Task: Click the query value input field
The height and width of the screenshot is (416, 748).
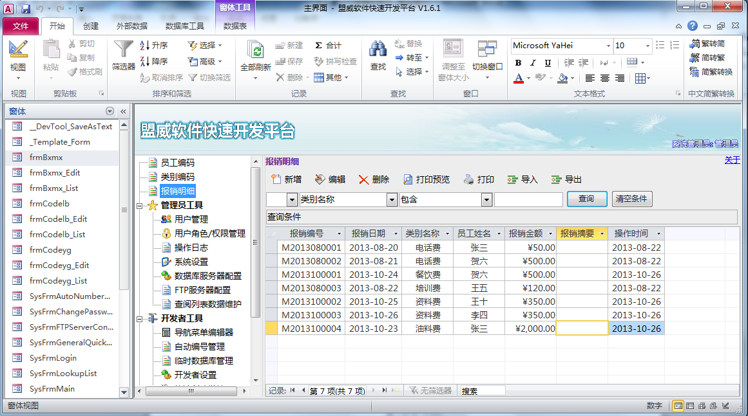Action: point(528,199)
